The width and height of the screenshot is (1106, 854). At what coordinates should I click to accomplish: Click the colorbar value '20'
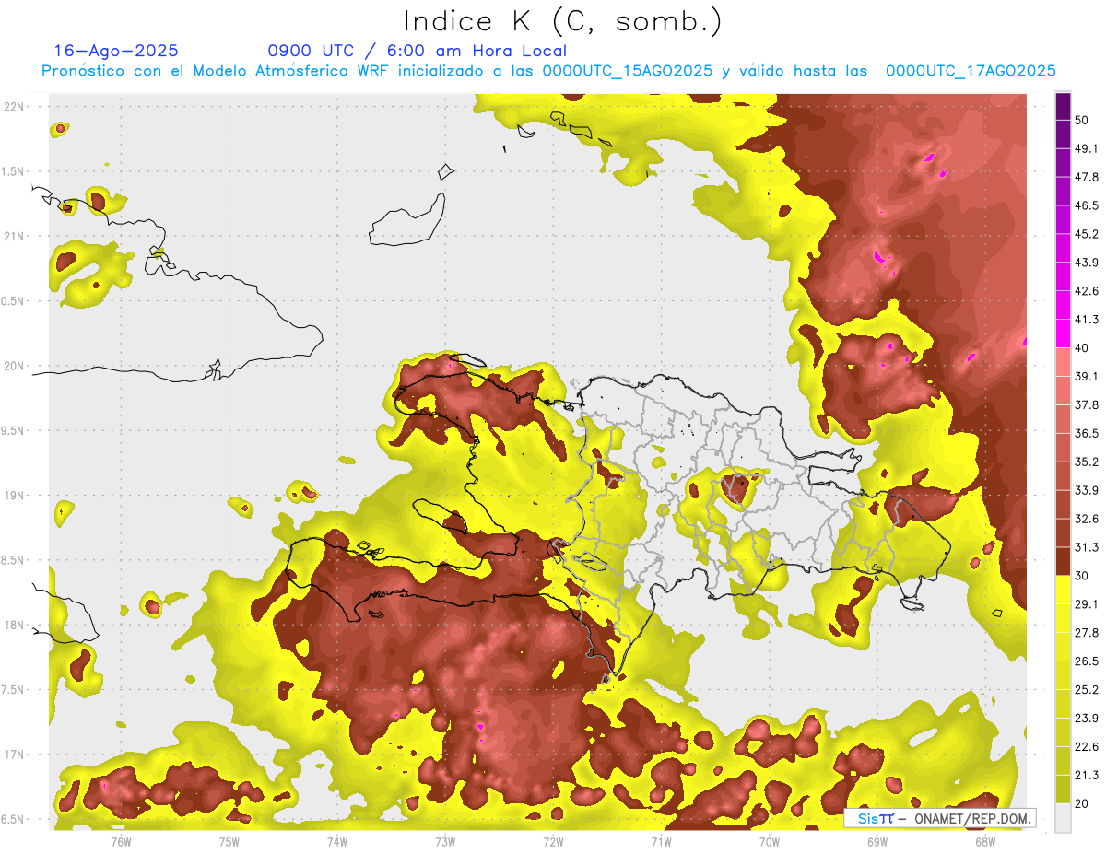[x=1082, y=804]
